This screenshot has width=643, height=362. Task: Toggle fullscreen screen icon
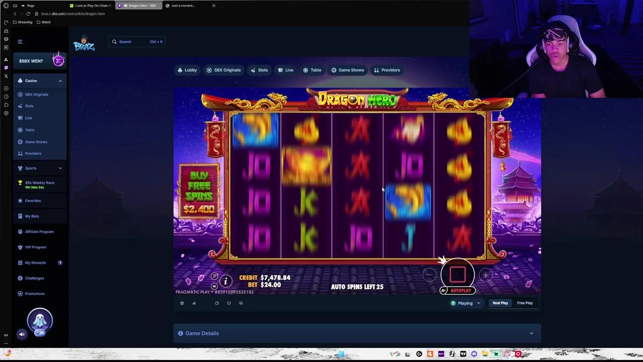229,303
